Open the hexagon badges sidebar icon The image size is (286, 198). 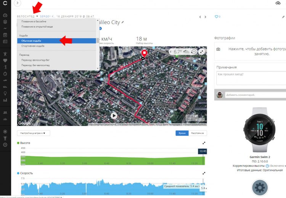[5, 131]
